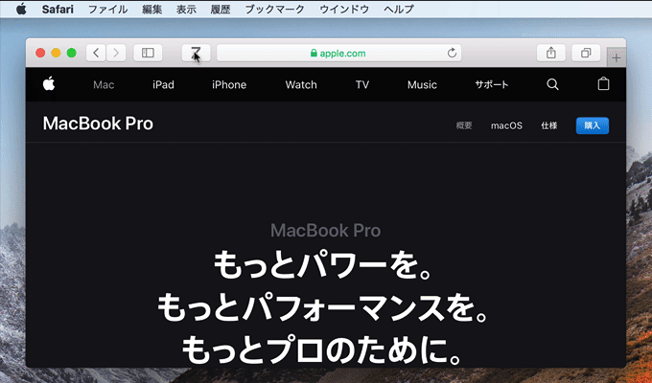Click the headline もっとプロのために。
Viewport: 652px width, 383px height.
(x=323, y=351)
